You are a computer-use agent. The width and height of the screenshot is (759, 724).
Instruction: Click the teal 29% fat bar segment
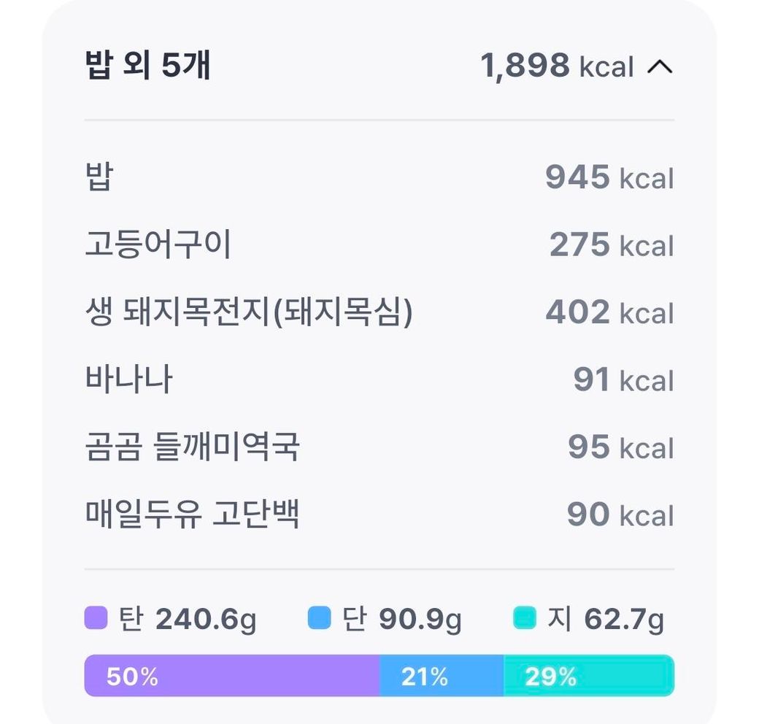(x=588, y=676)
